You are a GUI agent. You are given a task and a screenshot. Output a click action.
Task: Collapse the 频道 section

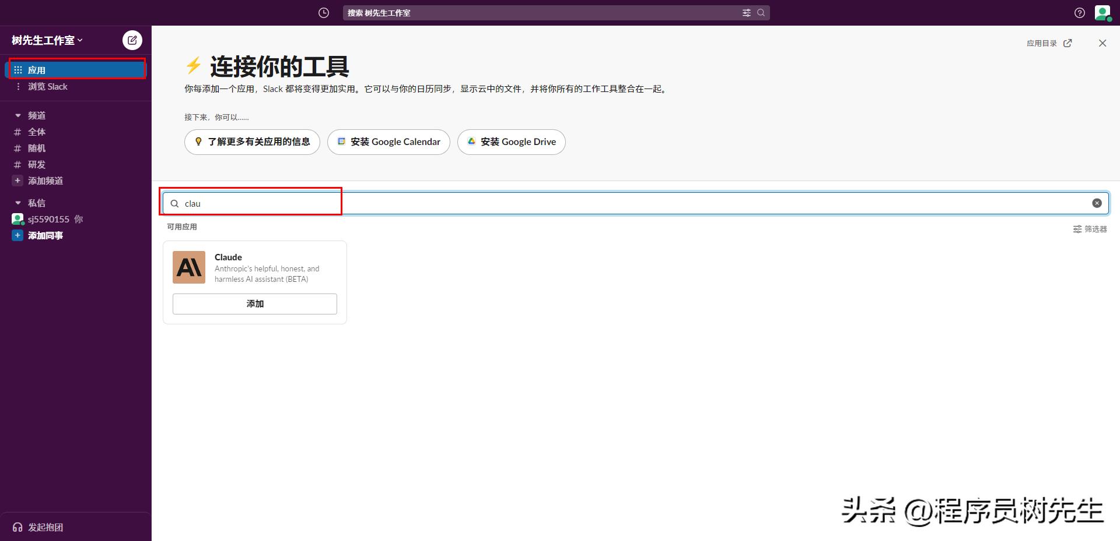(17, 115)
